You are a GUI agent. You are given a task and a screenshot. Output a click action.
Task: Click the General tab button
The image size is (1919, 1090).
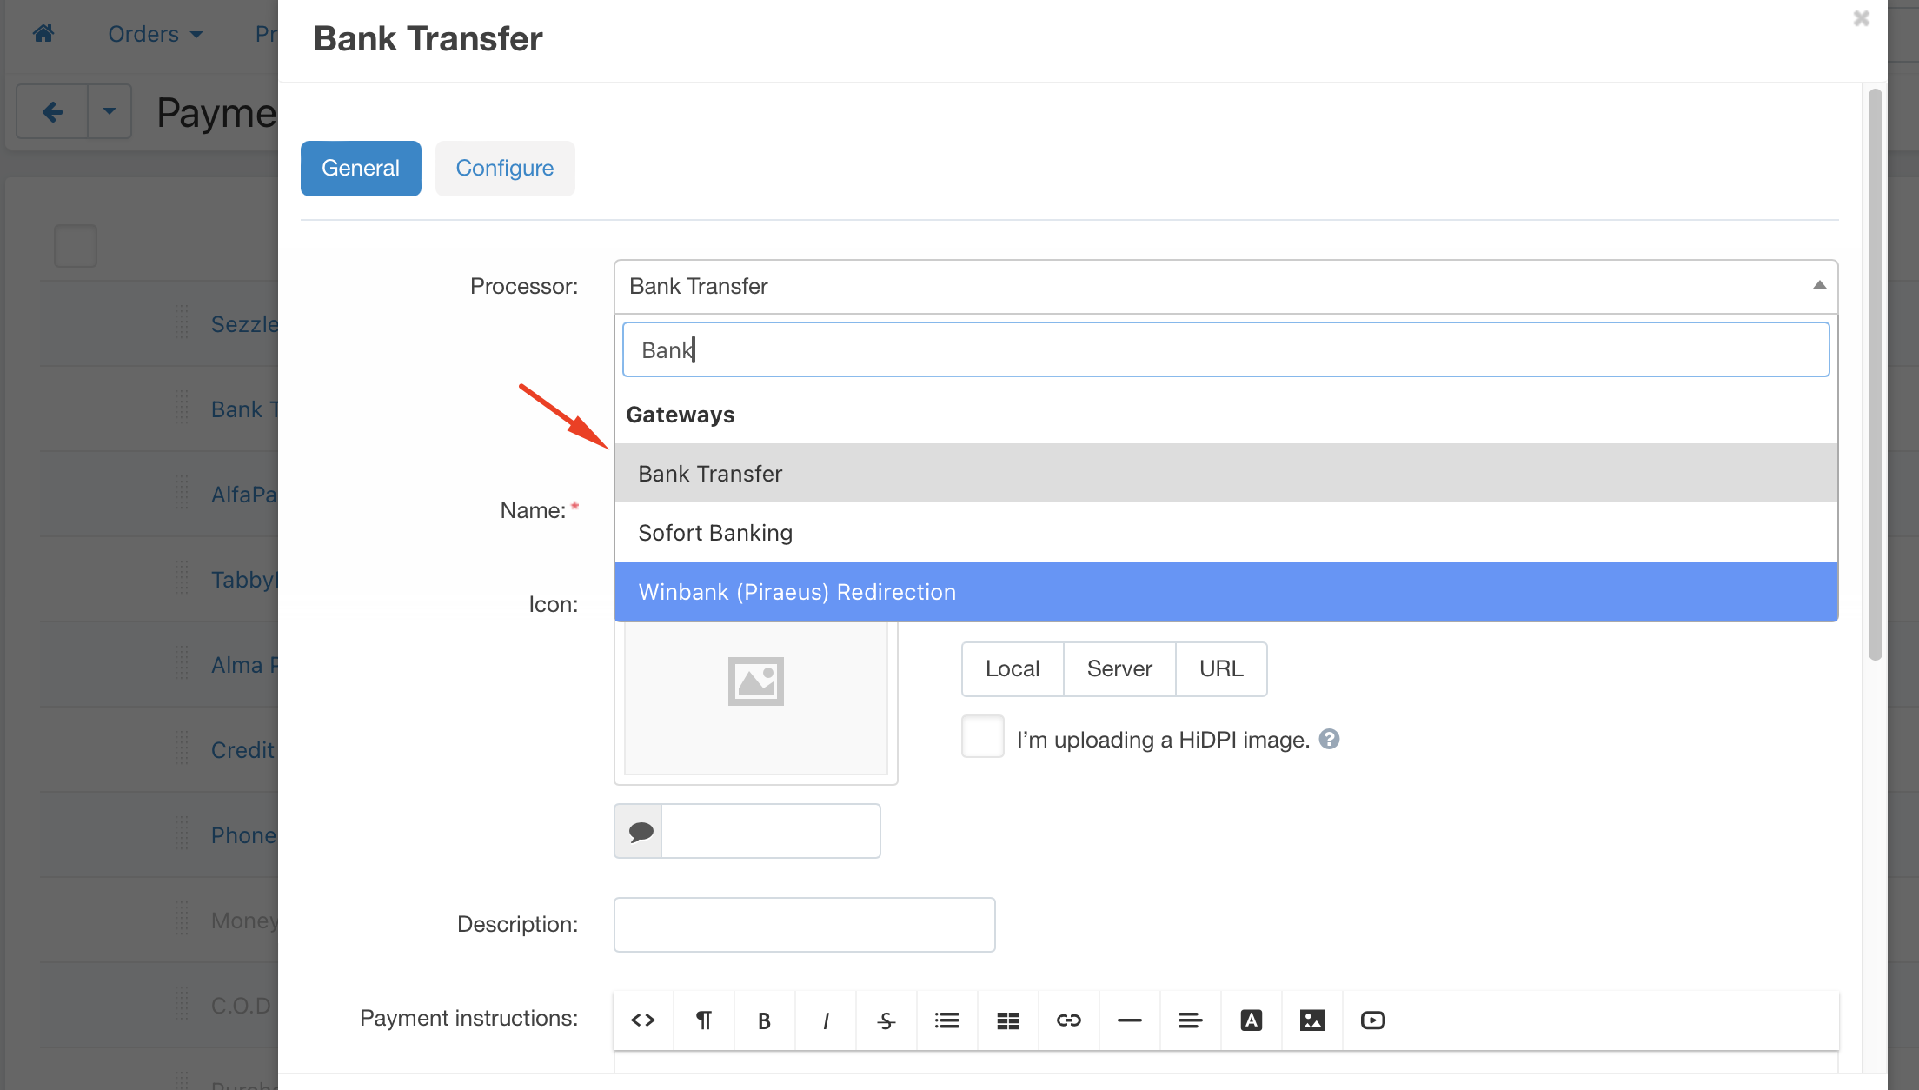[x=360, y=168]
